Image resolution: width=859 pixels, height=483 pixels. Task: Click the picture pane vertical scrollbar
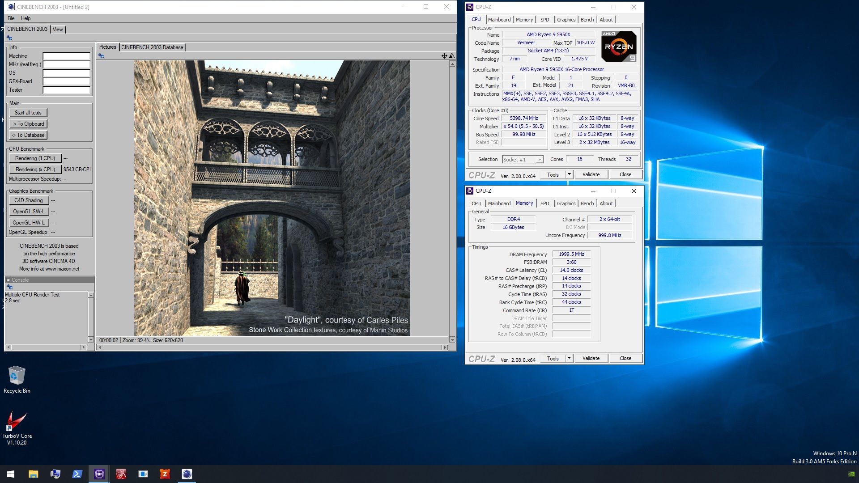pyautogui.click(x=452, y=202)
